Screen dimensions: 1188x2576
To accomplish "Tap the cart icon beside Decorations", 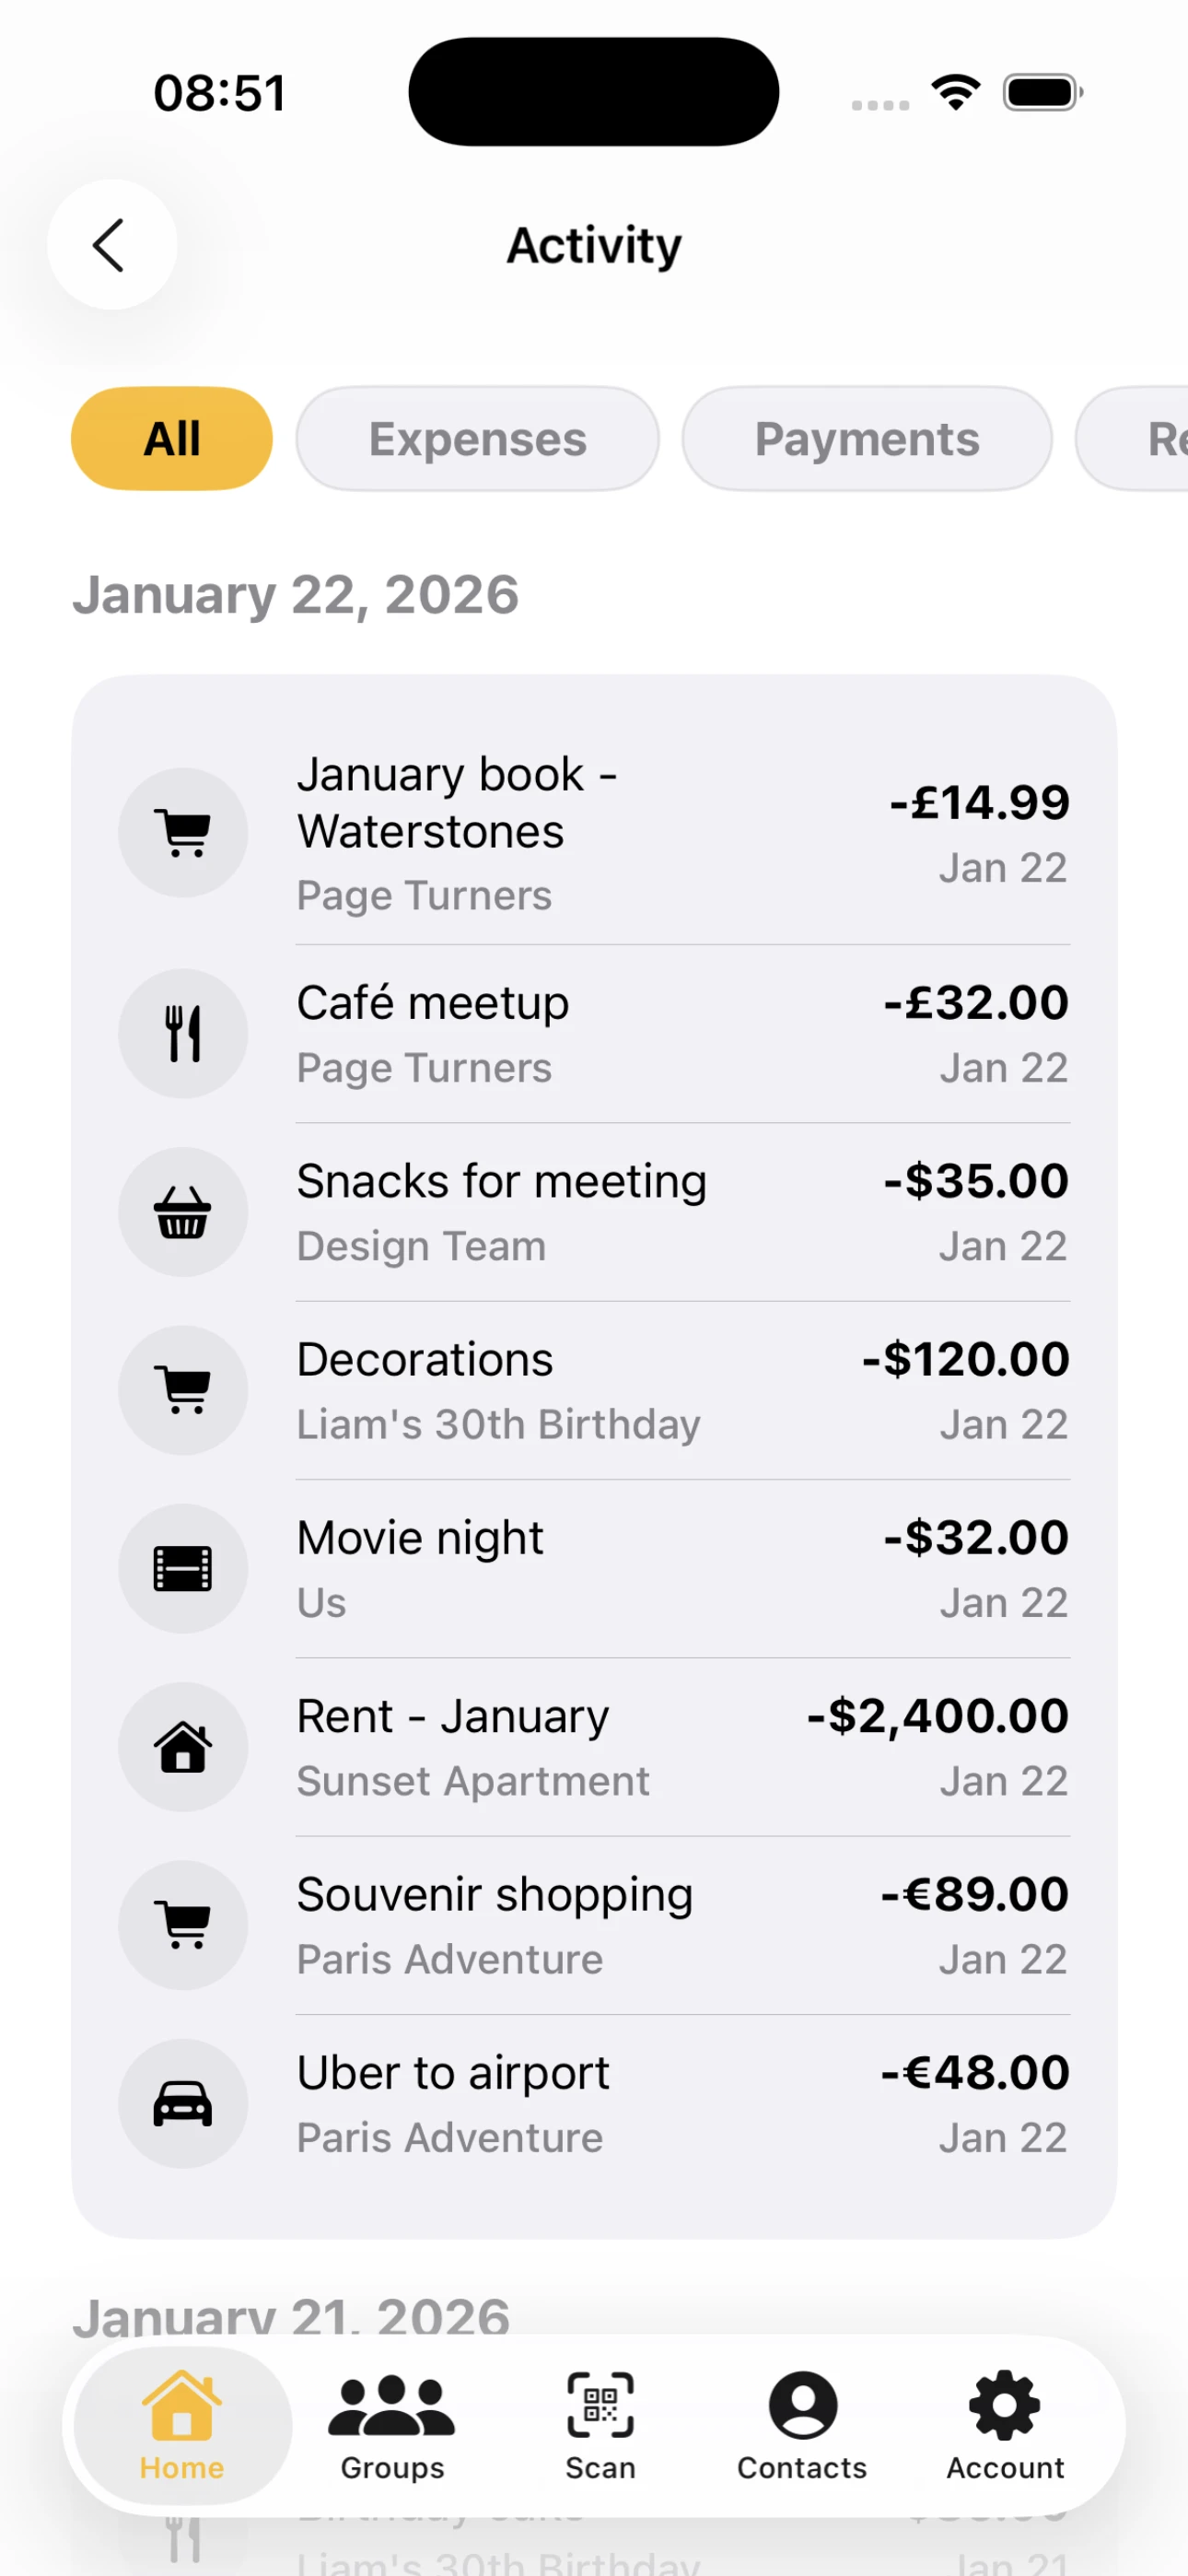I will pos(183,1390).
